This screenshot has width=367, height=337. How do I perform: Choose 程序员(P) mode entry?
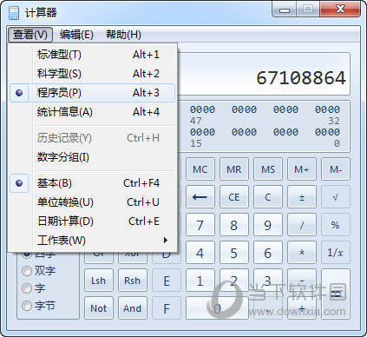[x=92, y=93]
